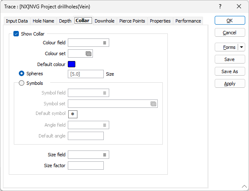This screenshot has width=249, height=191.
Task: Open the Symbol set form picker icon
Action: (x=153, y=104)
